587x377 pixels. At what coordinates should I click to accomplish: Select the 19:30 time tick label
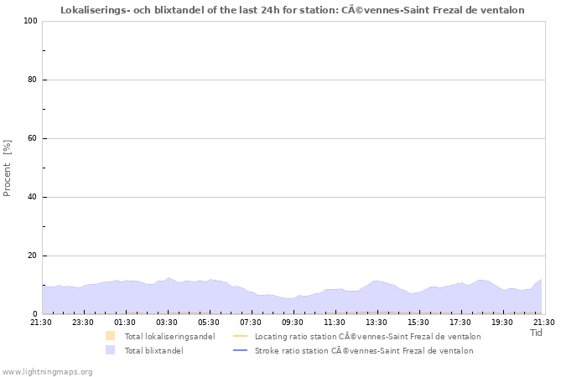(x=502, y=322)
